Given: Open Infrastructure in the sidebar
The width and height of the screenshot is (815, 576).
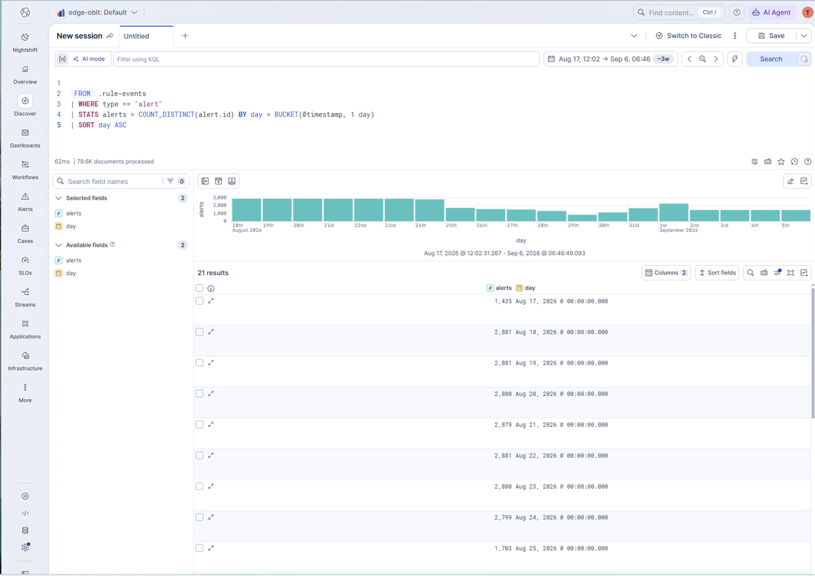Looking at the screenshot, I should [x=25, y=361].
